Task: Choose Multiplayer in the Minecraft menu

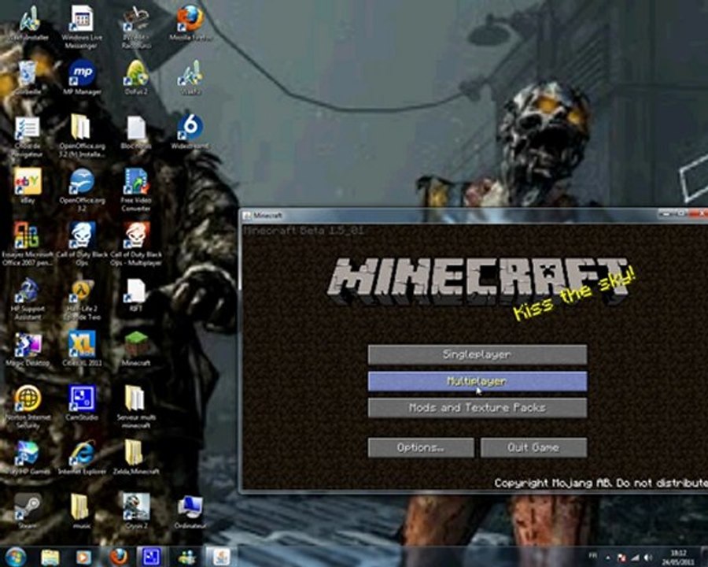Action: click(x=478, y=381)
